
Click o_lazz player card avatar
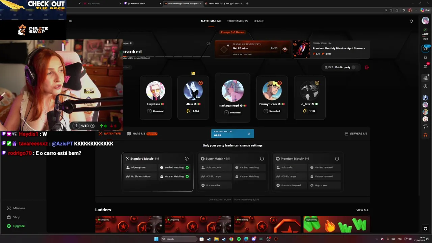coord(310,90)
